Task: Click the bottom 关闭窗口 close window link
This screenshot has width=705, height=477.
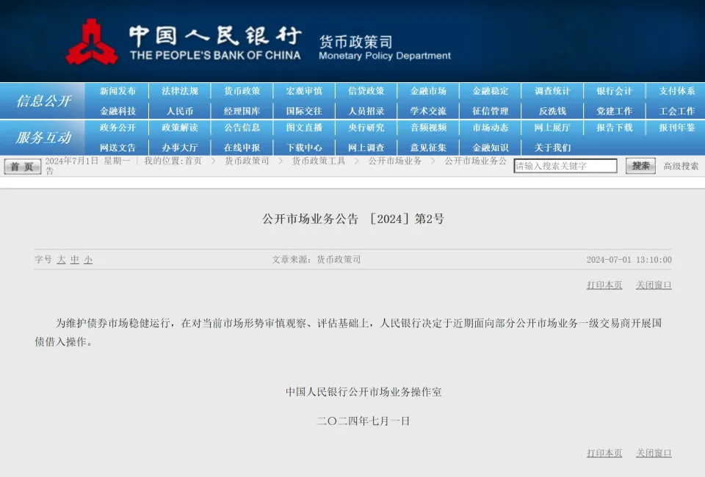Action: (654, 453)
